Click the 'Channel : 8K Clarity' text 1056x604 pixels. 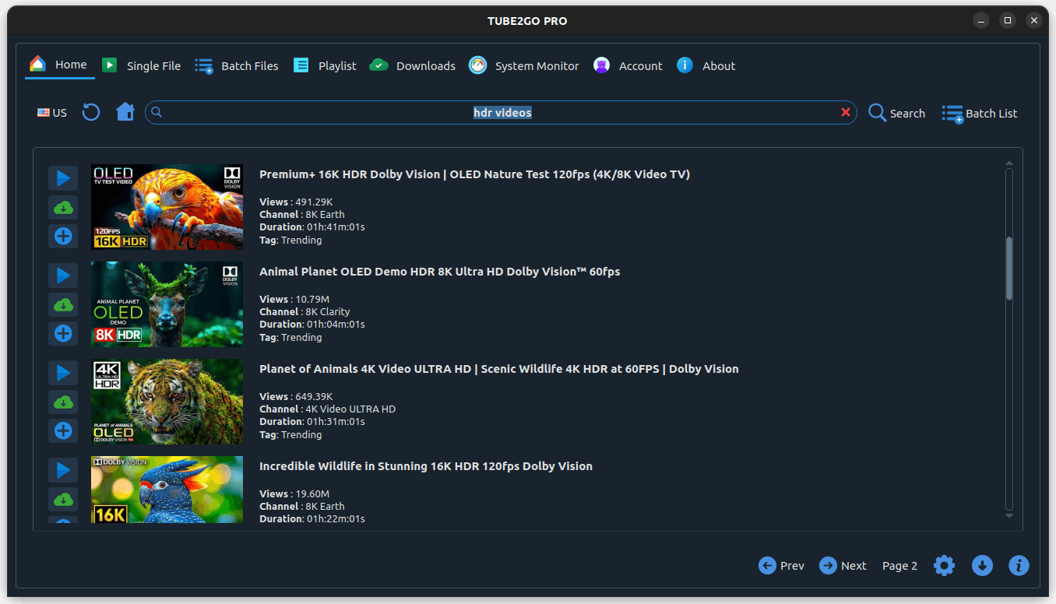click(x=304, y=312)
